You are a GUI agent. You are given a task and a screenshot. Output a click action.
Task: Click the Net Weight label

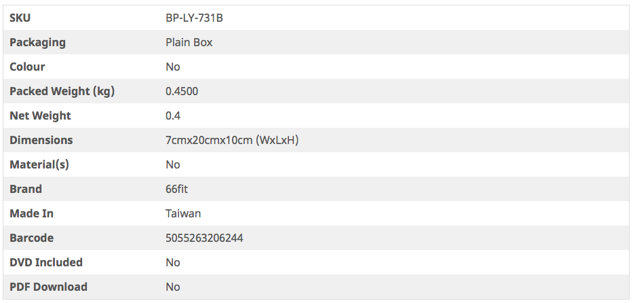click(40, 115)
